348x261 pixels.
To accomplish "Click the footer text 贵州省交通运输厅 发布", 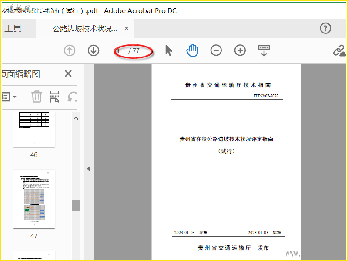I will [233, 248].
